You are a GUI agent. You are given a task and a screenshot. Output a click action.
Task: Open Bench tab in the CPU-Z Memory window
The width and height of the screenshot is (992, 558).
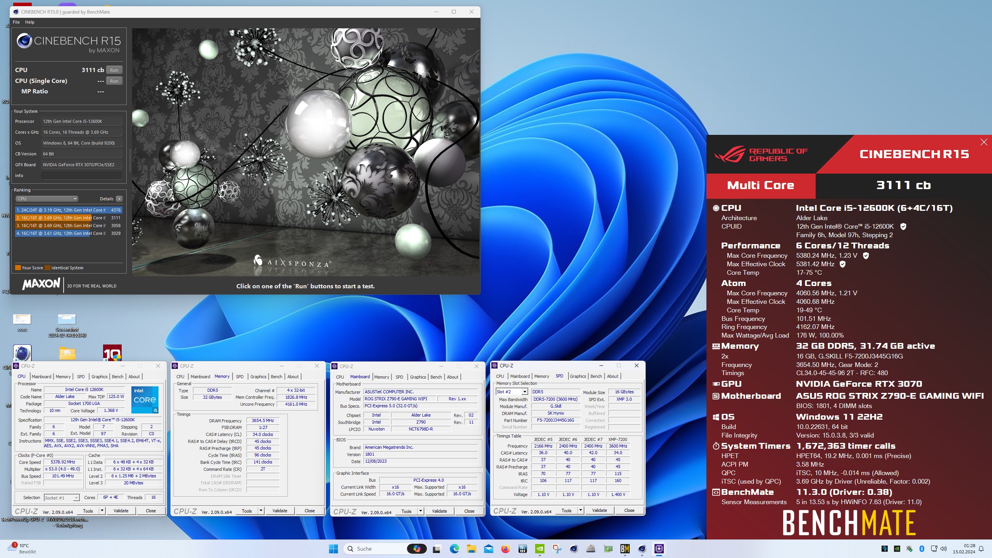(x=276, y=377)
